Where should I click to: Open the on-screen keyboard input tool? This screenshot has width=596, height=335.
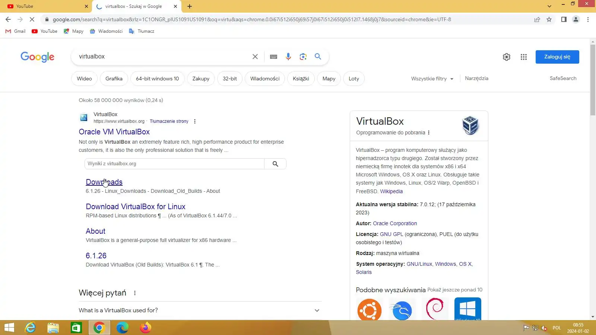point(273,57)
